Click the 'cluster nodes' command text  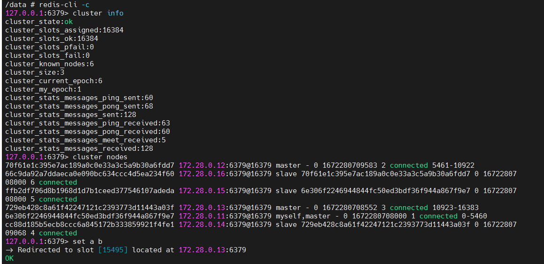(100, 157)
